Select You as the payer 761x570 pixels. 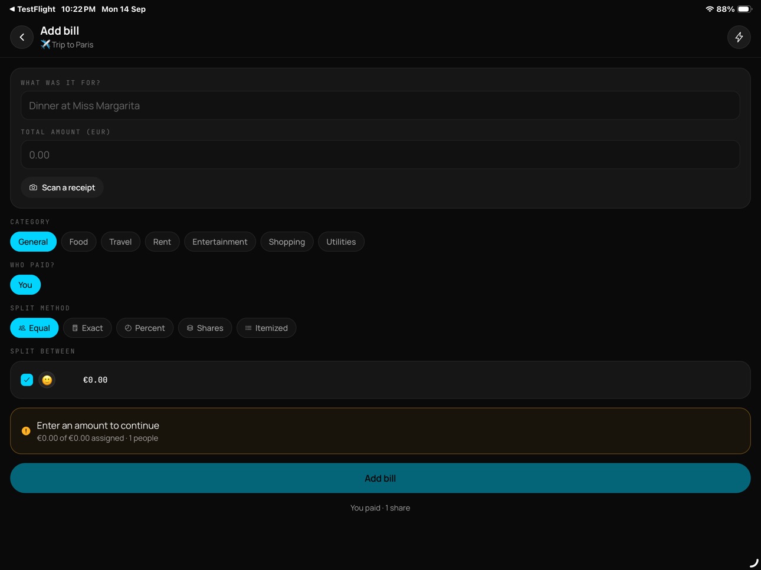coord(25,285)
